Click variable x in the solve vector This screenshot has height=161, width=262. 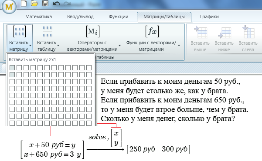tap(116, 133)
